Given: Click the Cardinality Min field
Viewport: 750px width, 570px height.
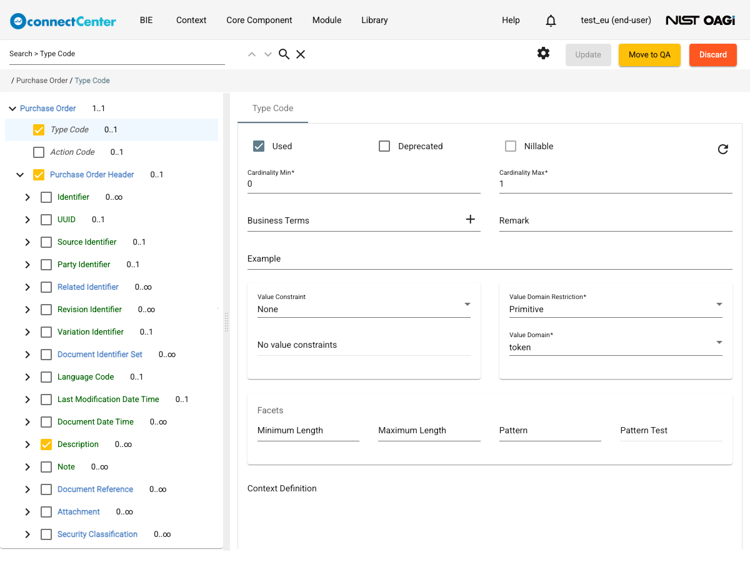Looking at the screenshot, I should pyautogui.click(x=364, y=180).
